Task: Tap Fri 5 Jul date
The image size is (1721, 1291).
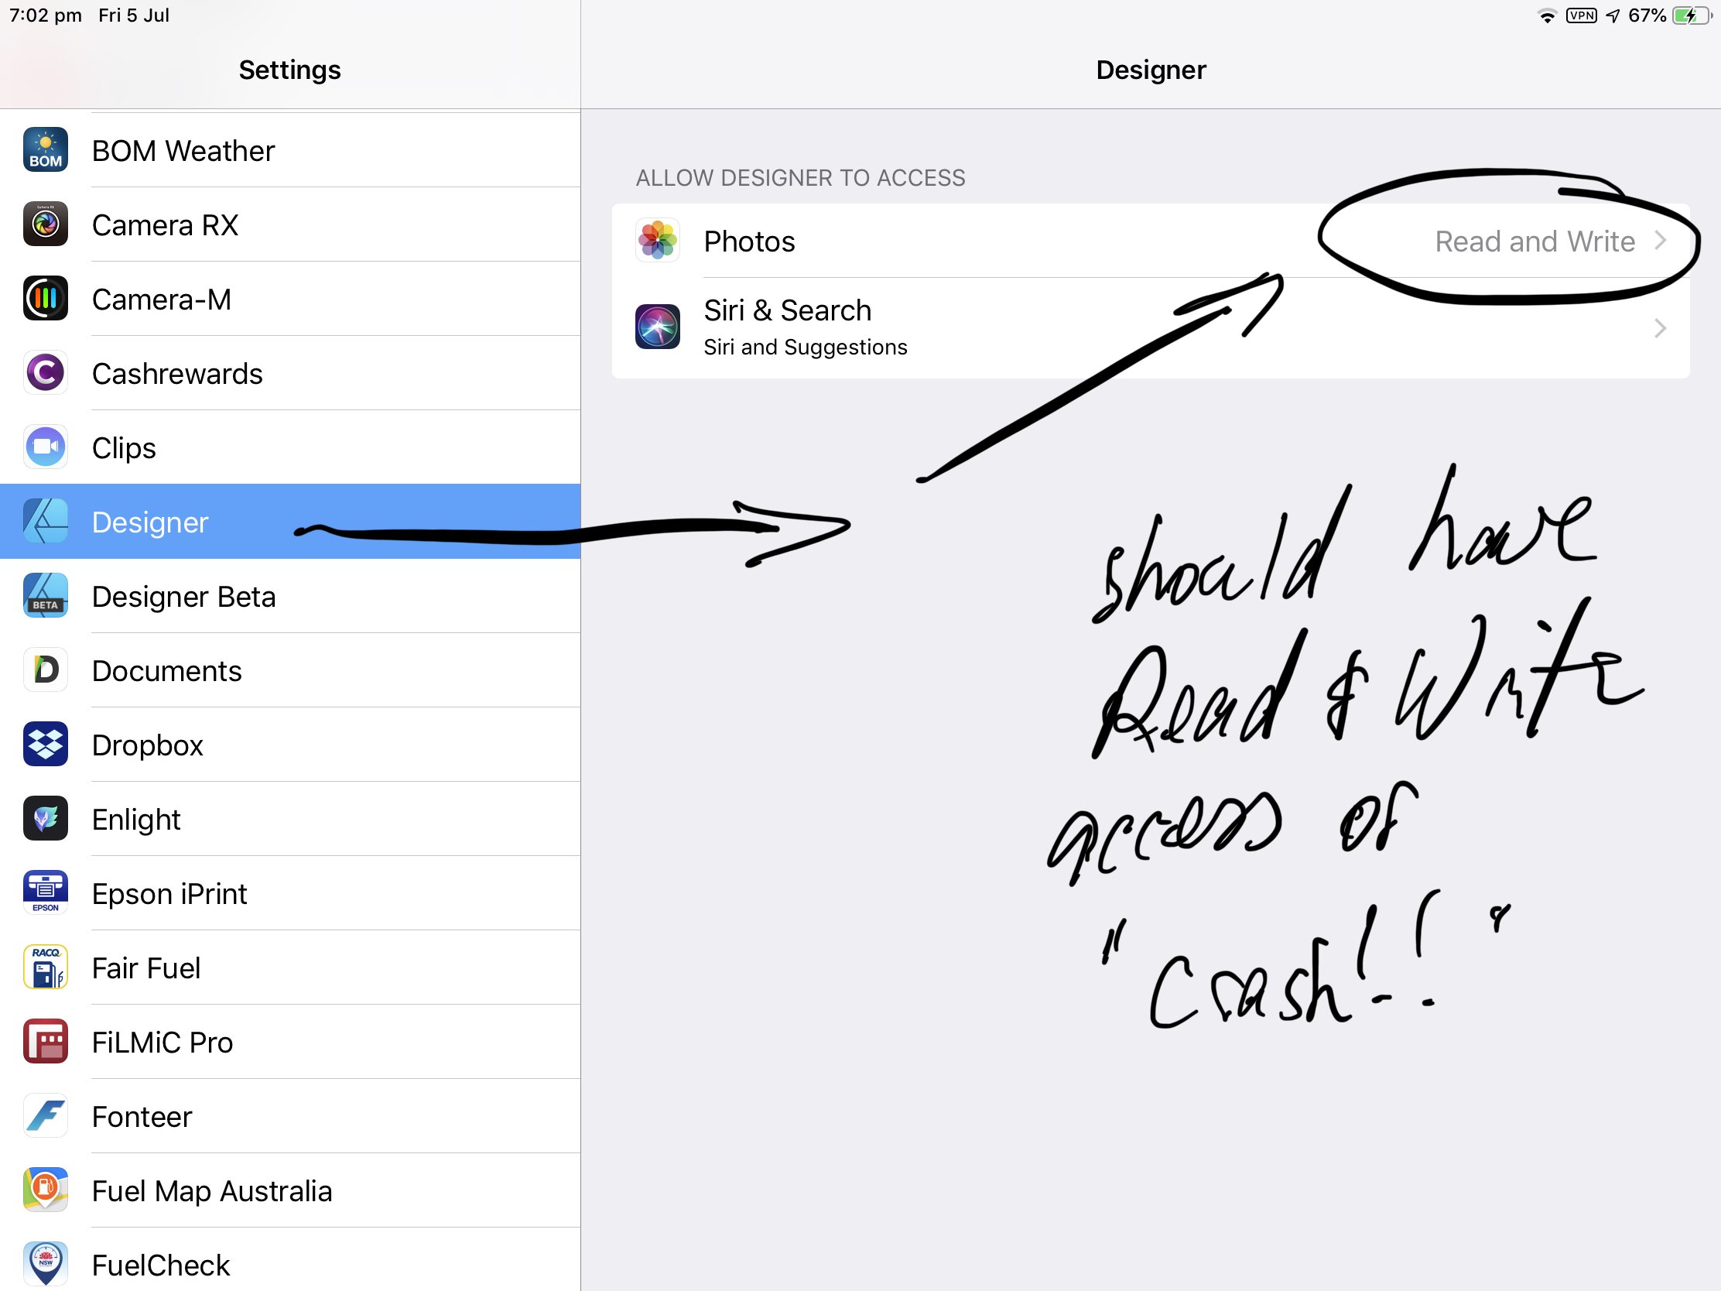Action: (134, 15)
